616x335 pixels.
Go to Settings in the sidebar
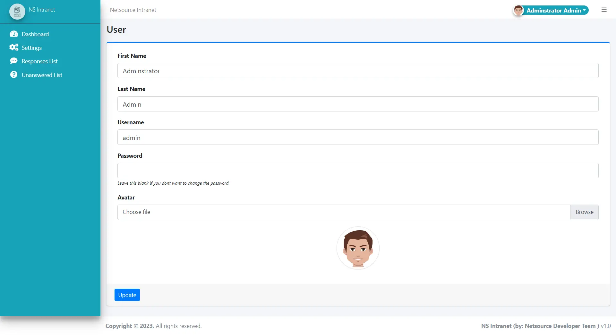[32, 48]
